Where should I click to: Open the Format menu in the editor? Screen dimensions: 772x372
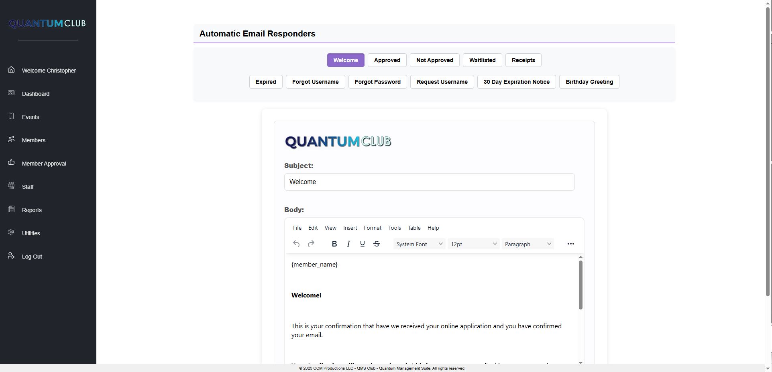tap(372, 228)
